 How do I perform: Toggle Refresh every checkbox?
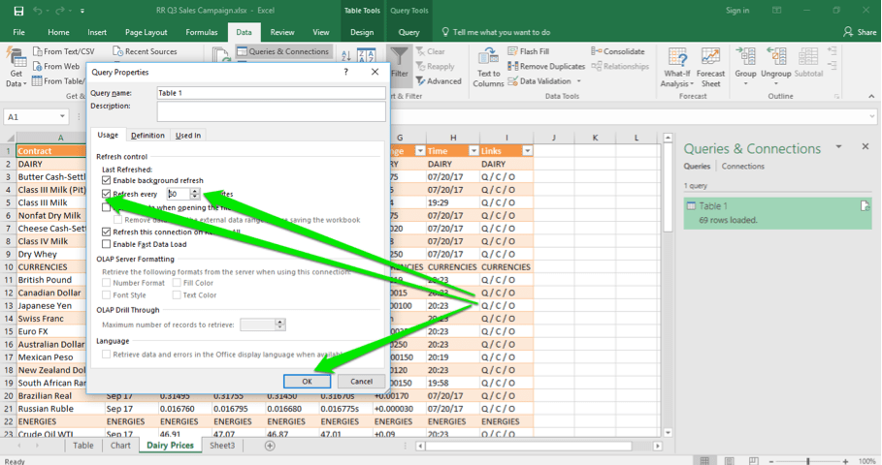pyautogui.click(x=107, y=194)
